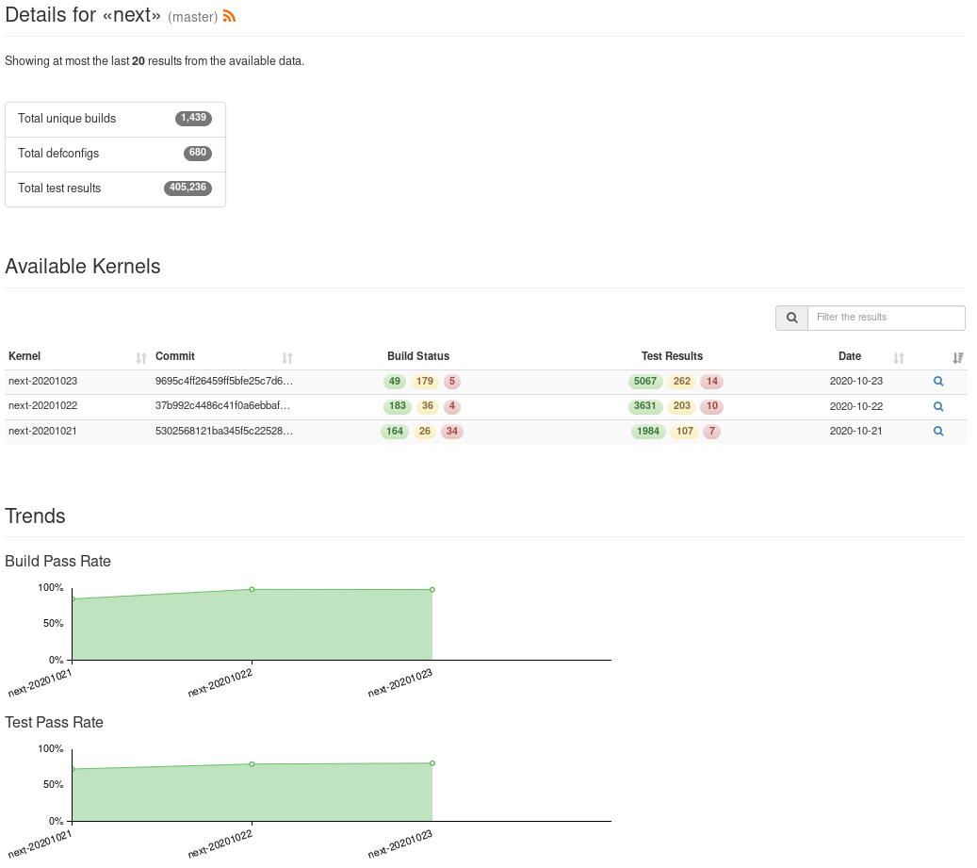Click the Kernel column header

point(24,356)
